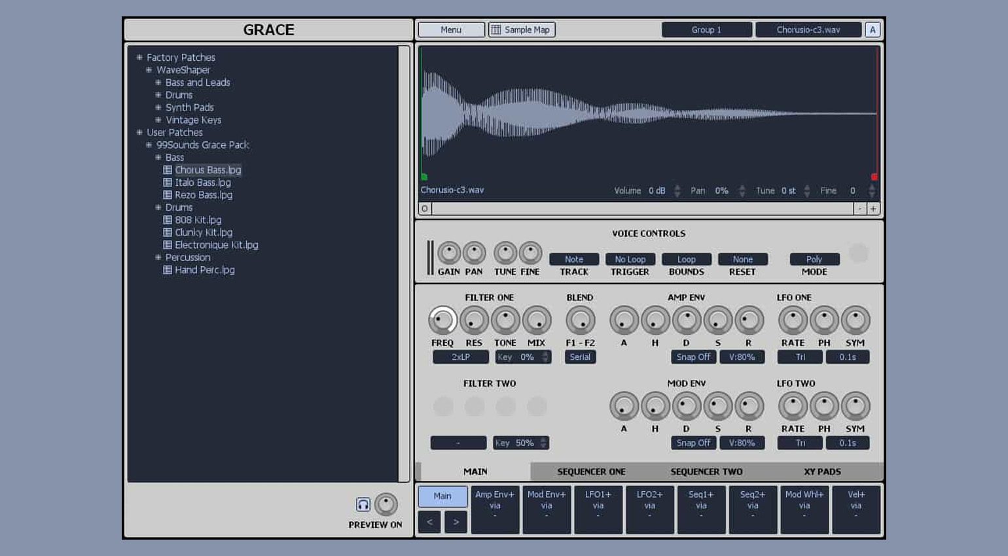Switch to SEQUENCER TWO tab

(x=706, y=472)
